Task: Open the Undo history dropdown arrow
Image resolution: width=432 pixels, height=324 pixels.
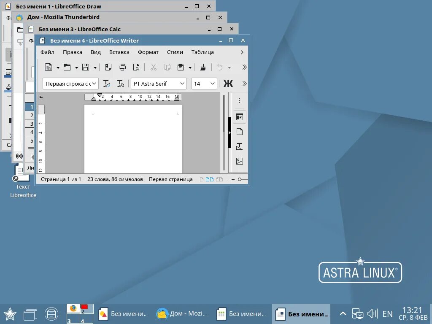Action: (x=229, y=67)
